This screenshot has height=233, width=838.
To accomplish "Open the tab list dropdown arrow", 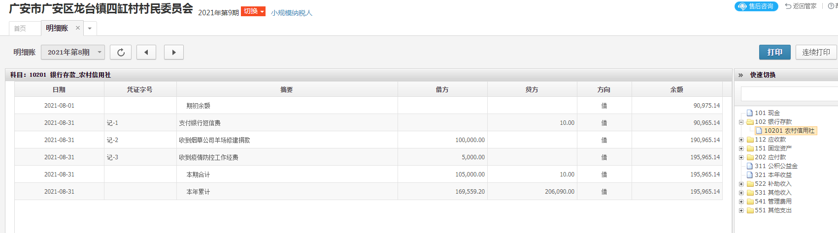I will 90,29.
